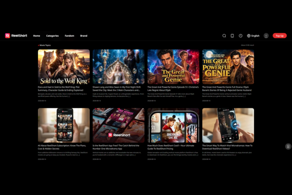Click the ReelShort logo
The image size is (292, 195).
tap(16, 36)
